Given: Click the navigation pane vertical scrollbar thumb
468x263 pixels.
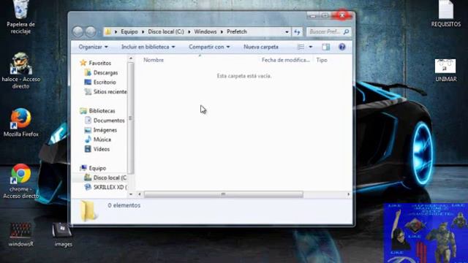Looking at the screenshot, I should point(130,118).
